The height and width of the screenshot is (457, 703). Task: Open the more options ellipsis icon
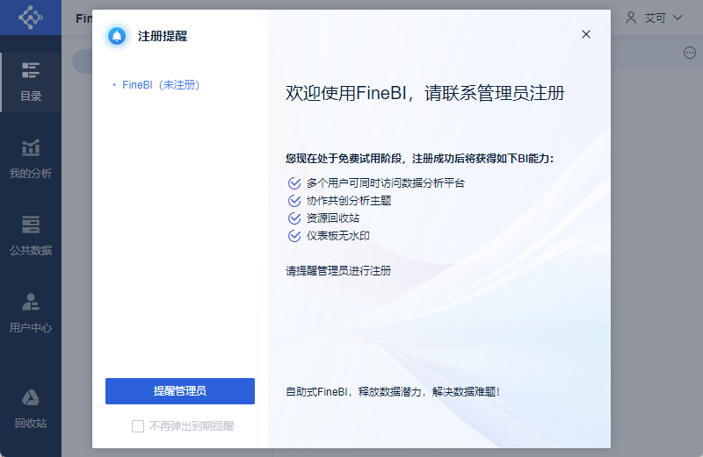690,53
